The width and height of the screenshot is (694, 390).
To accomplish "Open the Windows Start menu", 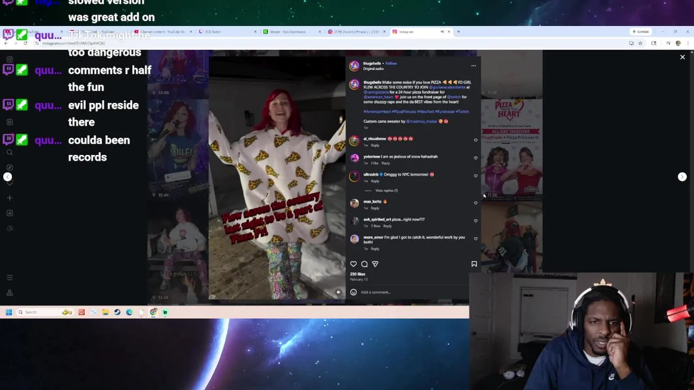I will click(9, 312).
